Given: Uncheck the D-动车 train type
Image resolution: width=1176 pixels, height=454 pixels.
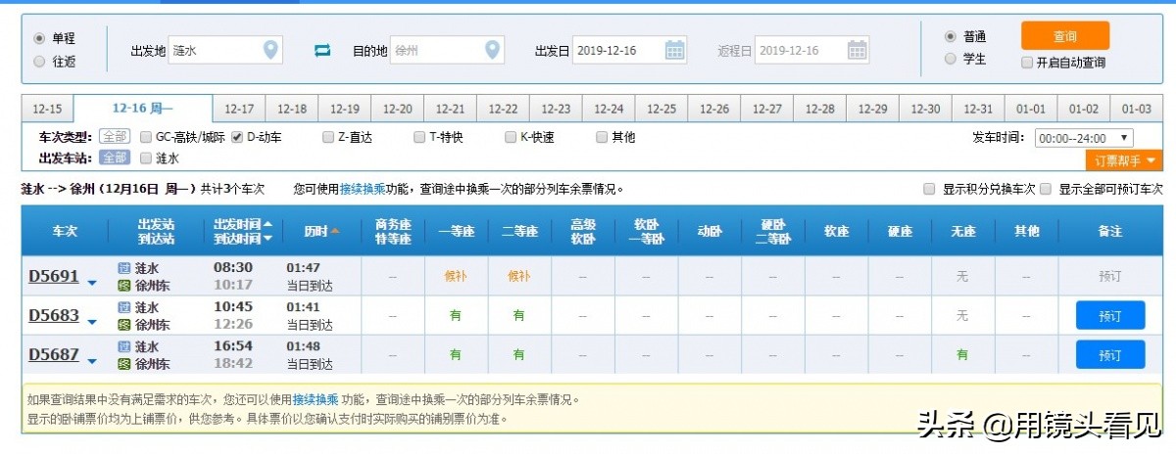Looking at the screenshot, I should tap(237, 137).
